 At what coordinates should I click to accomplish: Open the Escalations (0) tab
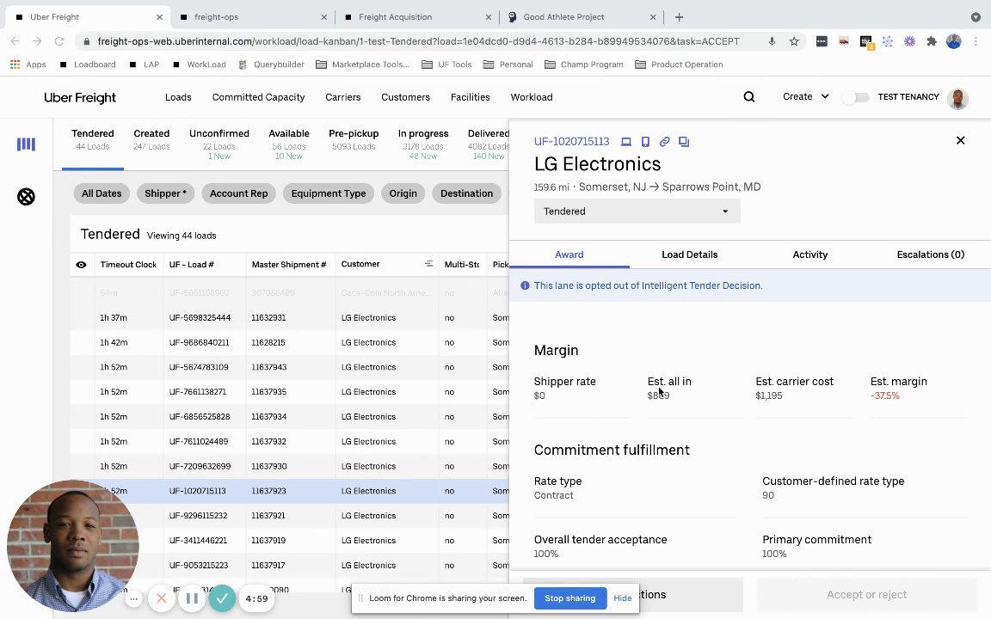[930, 254]
